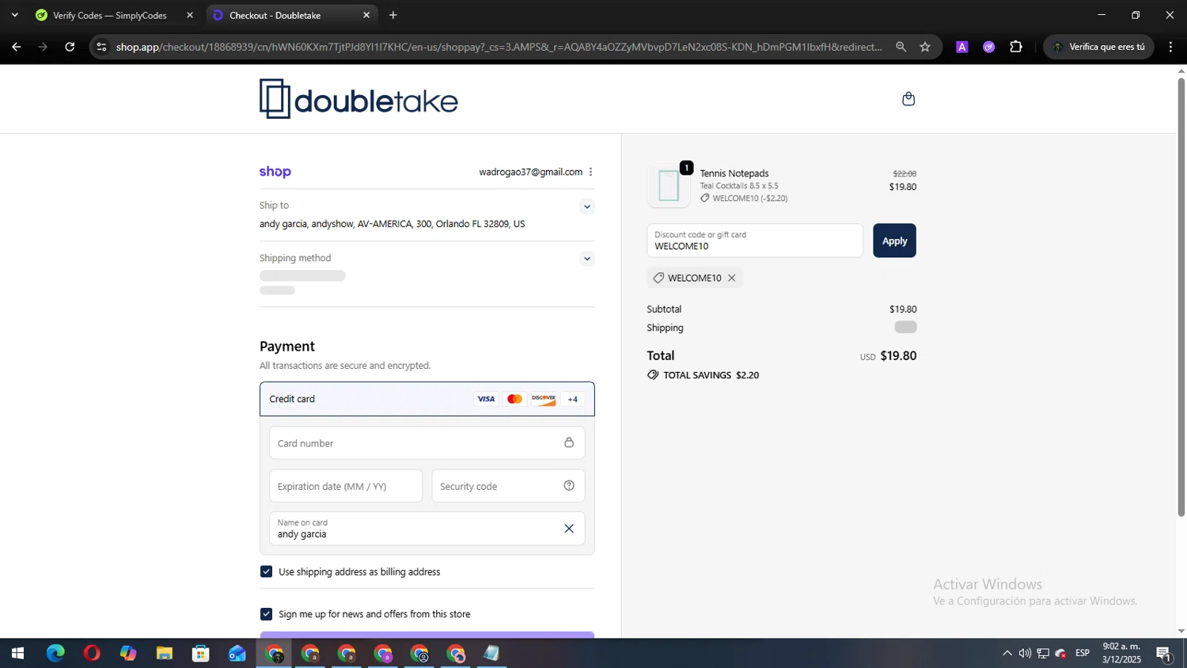Toggle sign me up for news checkbox
This screenshot has width=1187, height=668.
pyautogui.click(x=267, y=614)
